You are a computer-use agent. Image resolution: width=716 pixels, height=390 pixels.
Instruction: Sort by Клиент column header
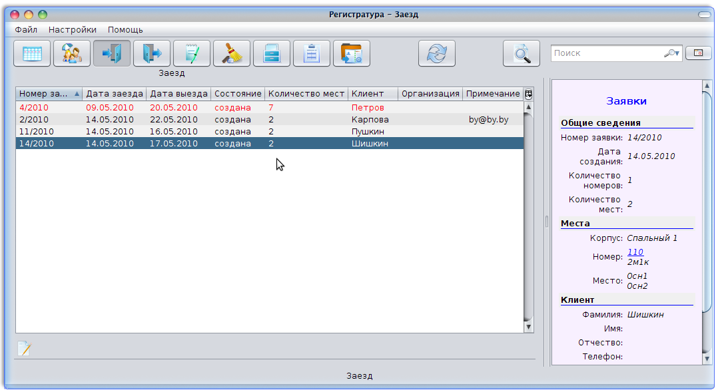point(373,94)
